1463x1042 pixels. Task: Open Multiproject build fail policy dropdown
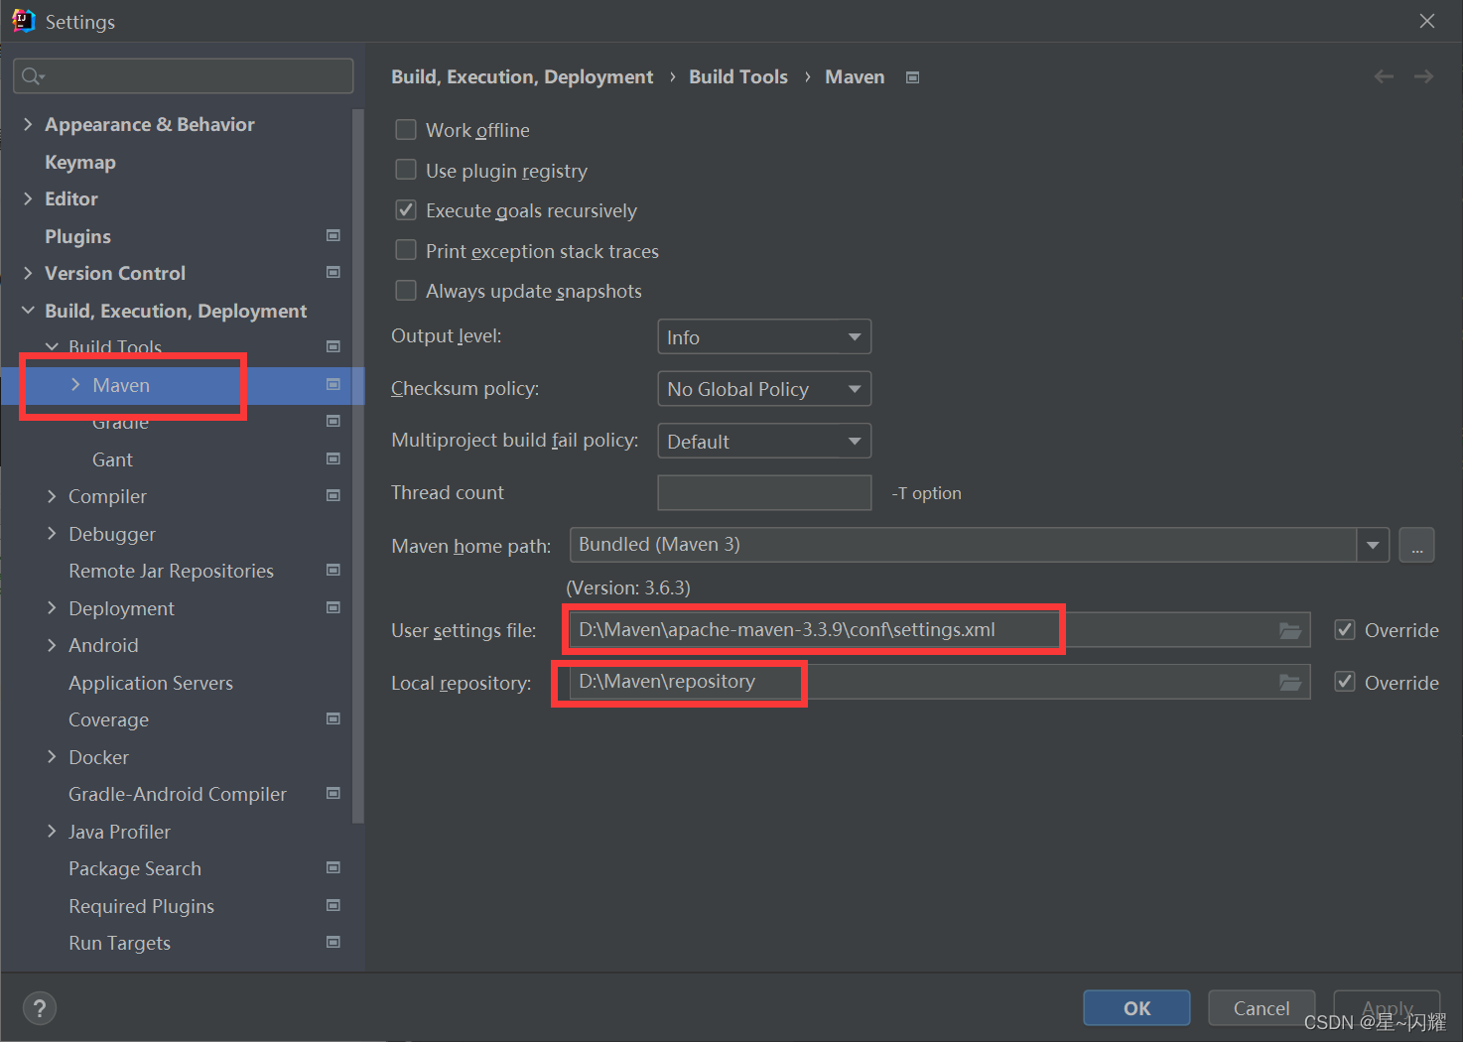pyautogui.click(x=764, y=441)
